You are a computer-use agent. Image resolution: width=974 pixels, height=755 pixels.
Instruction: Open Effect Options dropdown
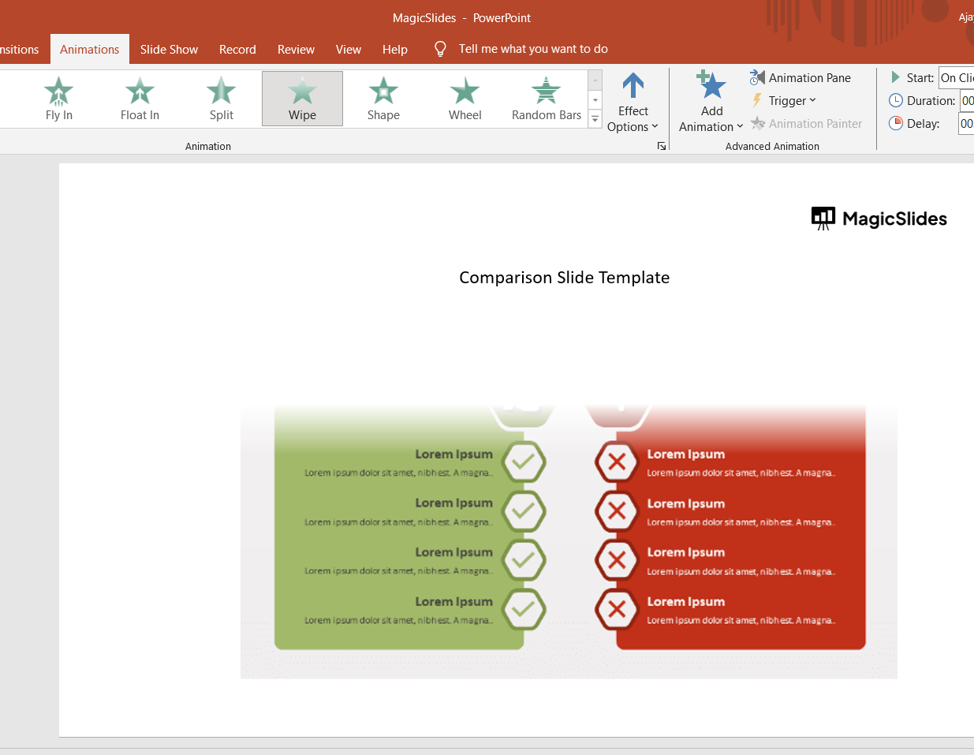click(633, 103)
